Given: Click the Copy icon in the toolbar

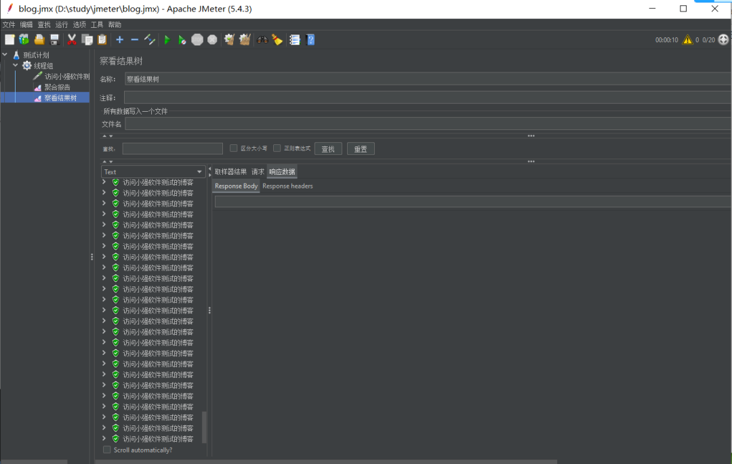Looking at the screenshot, I should coord(87,40).
